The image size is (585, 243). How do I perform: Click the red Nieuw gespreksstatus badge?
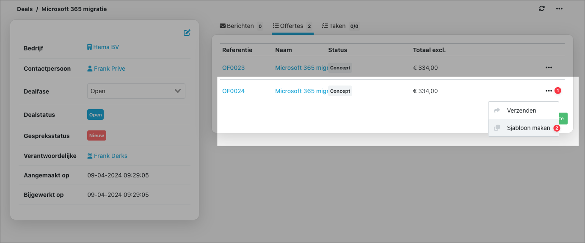point(97,135)
